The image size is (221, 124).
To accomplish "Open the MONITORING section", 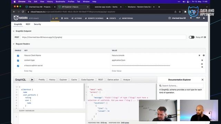I will [x=126, y=18].
